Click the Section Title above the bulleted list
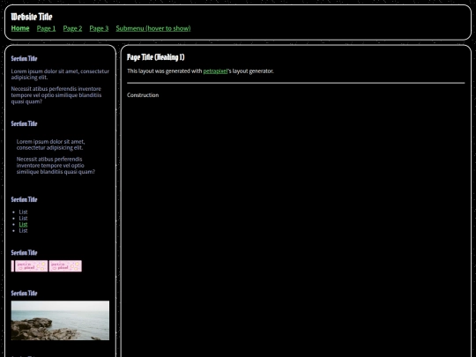Image resolution: width=476 pixels, height=357 pixels. coord(24,199)
